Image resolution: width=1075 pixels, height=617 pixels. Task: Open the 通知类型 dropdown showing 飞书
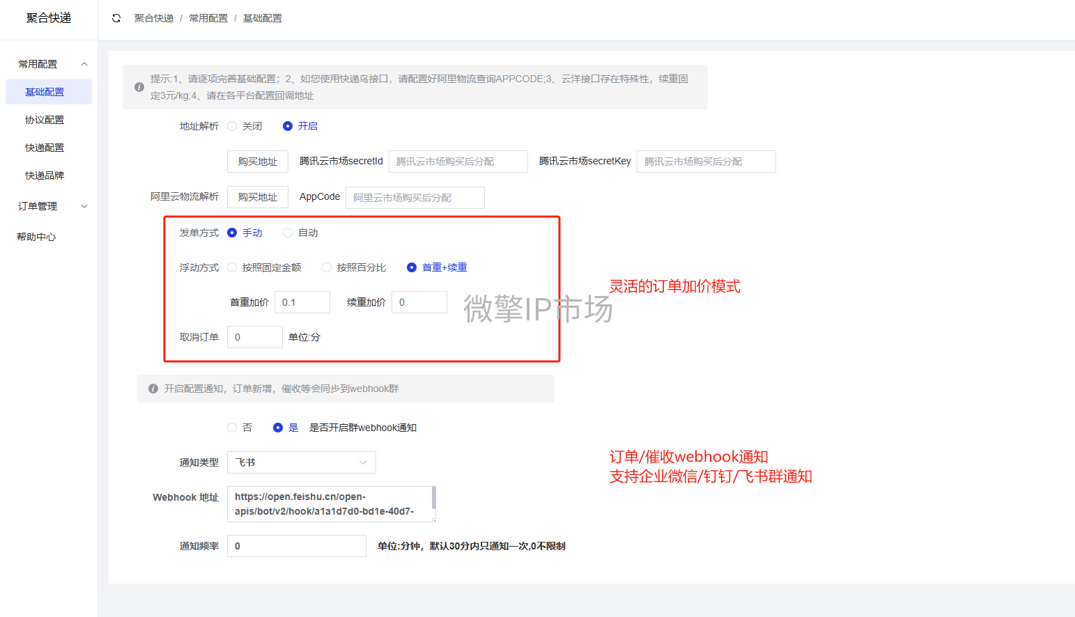(x=301, y=462)
